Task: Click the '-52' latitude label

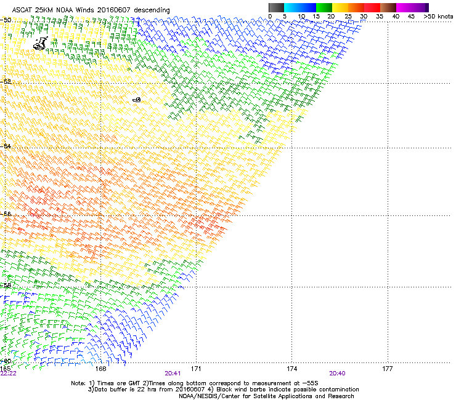Action: point(6,81)
